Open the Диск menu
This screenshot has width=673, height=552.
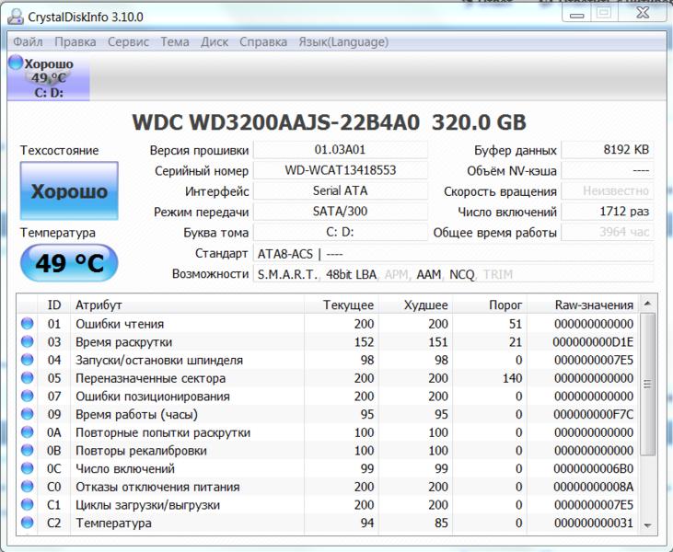click(215, 42)
